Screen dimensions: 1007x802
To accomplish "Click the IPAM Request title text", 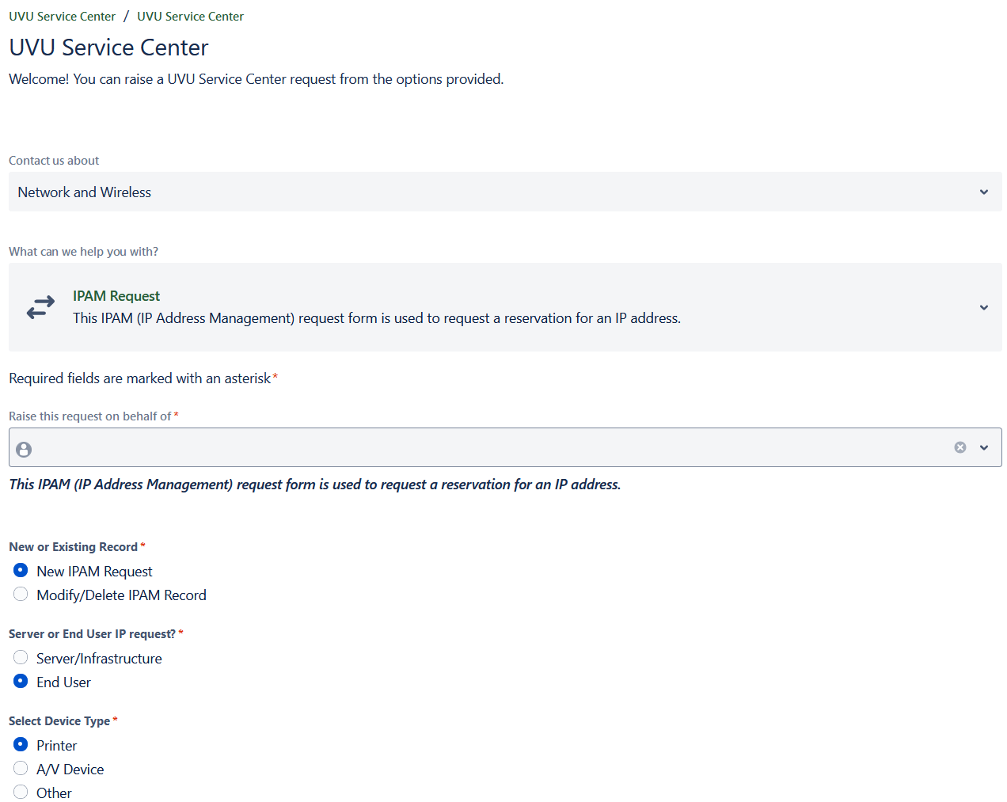I will (116, 296).
